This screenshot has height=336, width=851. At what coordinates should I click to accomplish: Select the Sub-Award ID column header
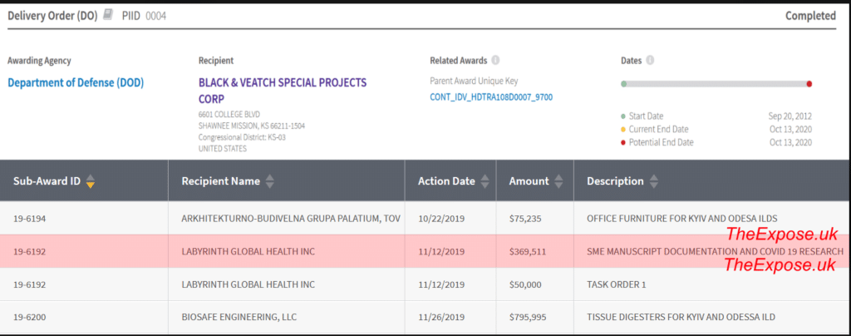click(84, 181)
